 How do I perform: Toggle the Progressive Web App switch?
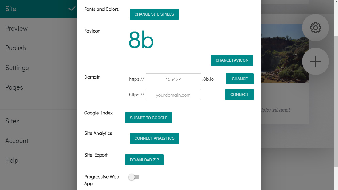[134, 177]
